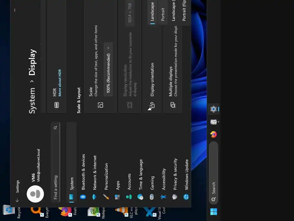Open the More about HDR link
The width and height of the screenshot is (294, 221).
click(x=60, y=83)
